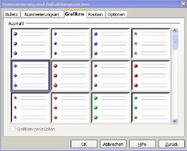Click the scrollbar thumb in gallery
The width and height of the screenshot is (187, 151).
[175, 42]
